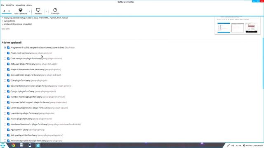The height and width of the screenshot is (148, 264).
Task: Show the Installato software view
Action: [x=38, y=11]
